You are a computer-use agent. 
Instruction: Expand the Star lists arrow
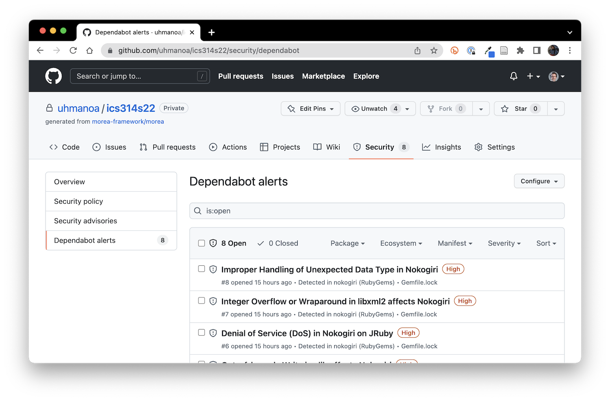556,108
